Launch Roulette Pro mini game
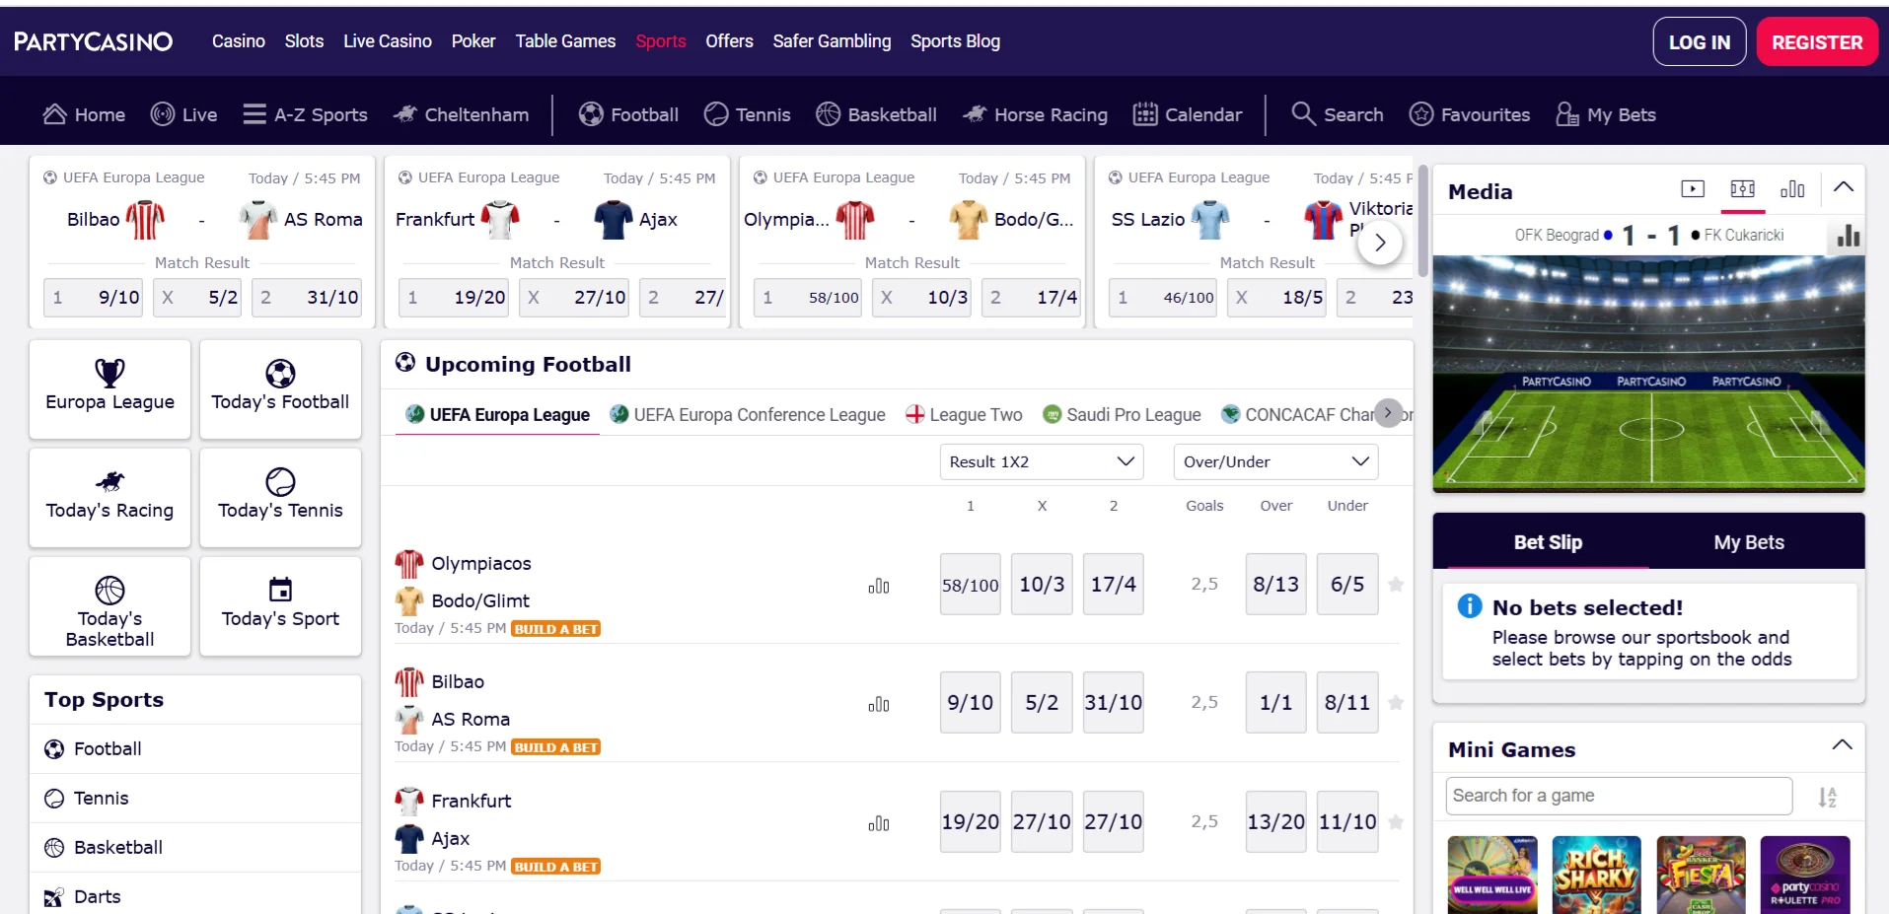Image resolution: width=1889 pixels, height=914 pixels. pyautogui.click(x=1805, y=875)
